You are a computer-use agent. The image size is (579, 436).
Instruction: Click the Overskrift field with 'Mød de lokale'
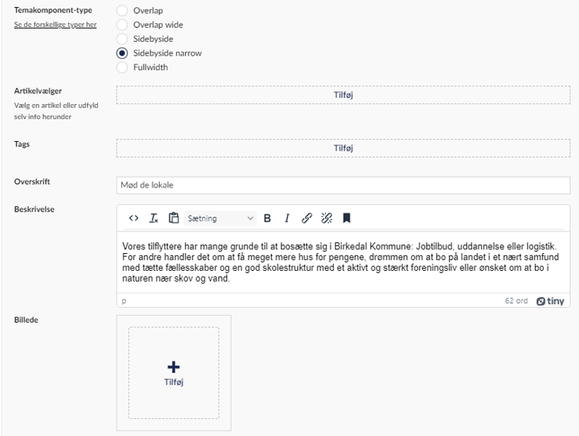(x=343, y=185)
